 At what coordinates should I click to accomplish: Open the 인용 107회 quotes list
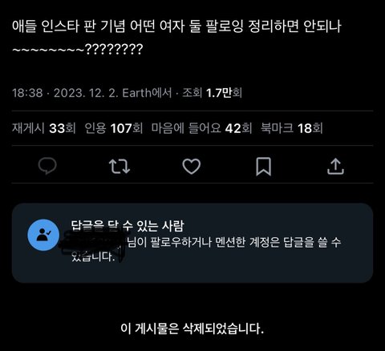pyautogui.click(x=114, y=128)
